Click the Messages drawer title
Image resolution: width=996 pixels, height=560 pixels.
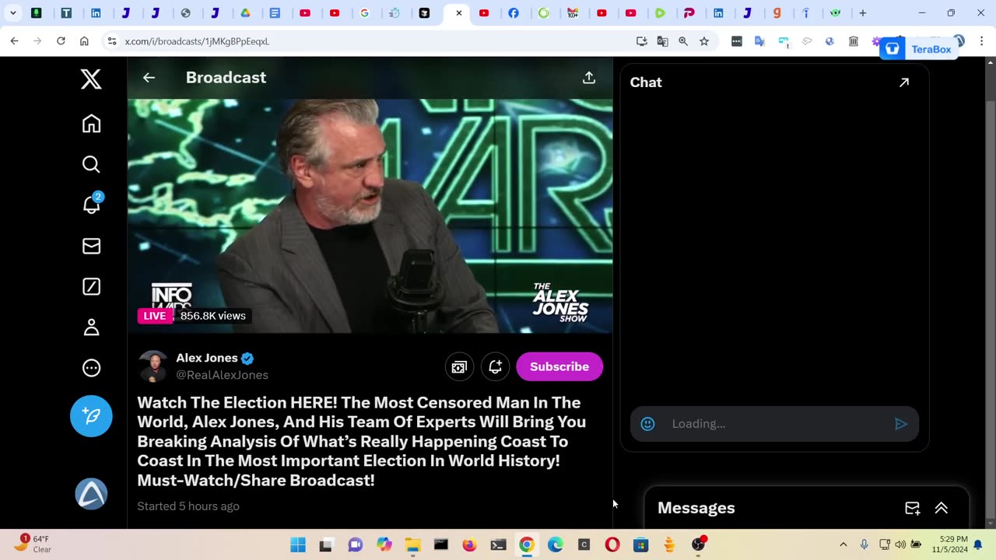(x=696, y=508)
